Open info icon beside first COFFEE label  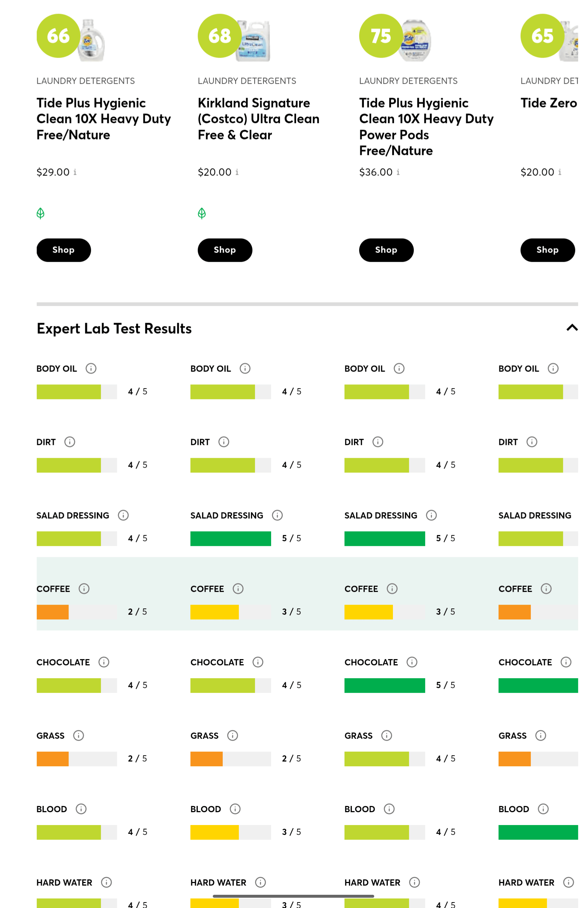[84, 589]
